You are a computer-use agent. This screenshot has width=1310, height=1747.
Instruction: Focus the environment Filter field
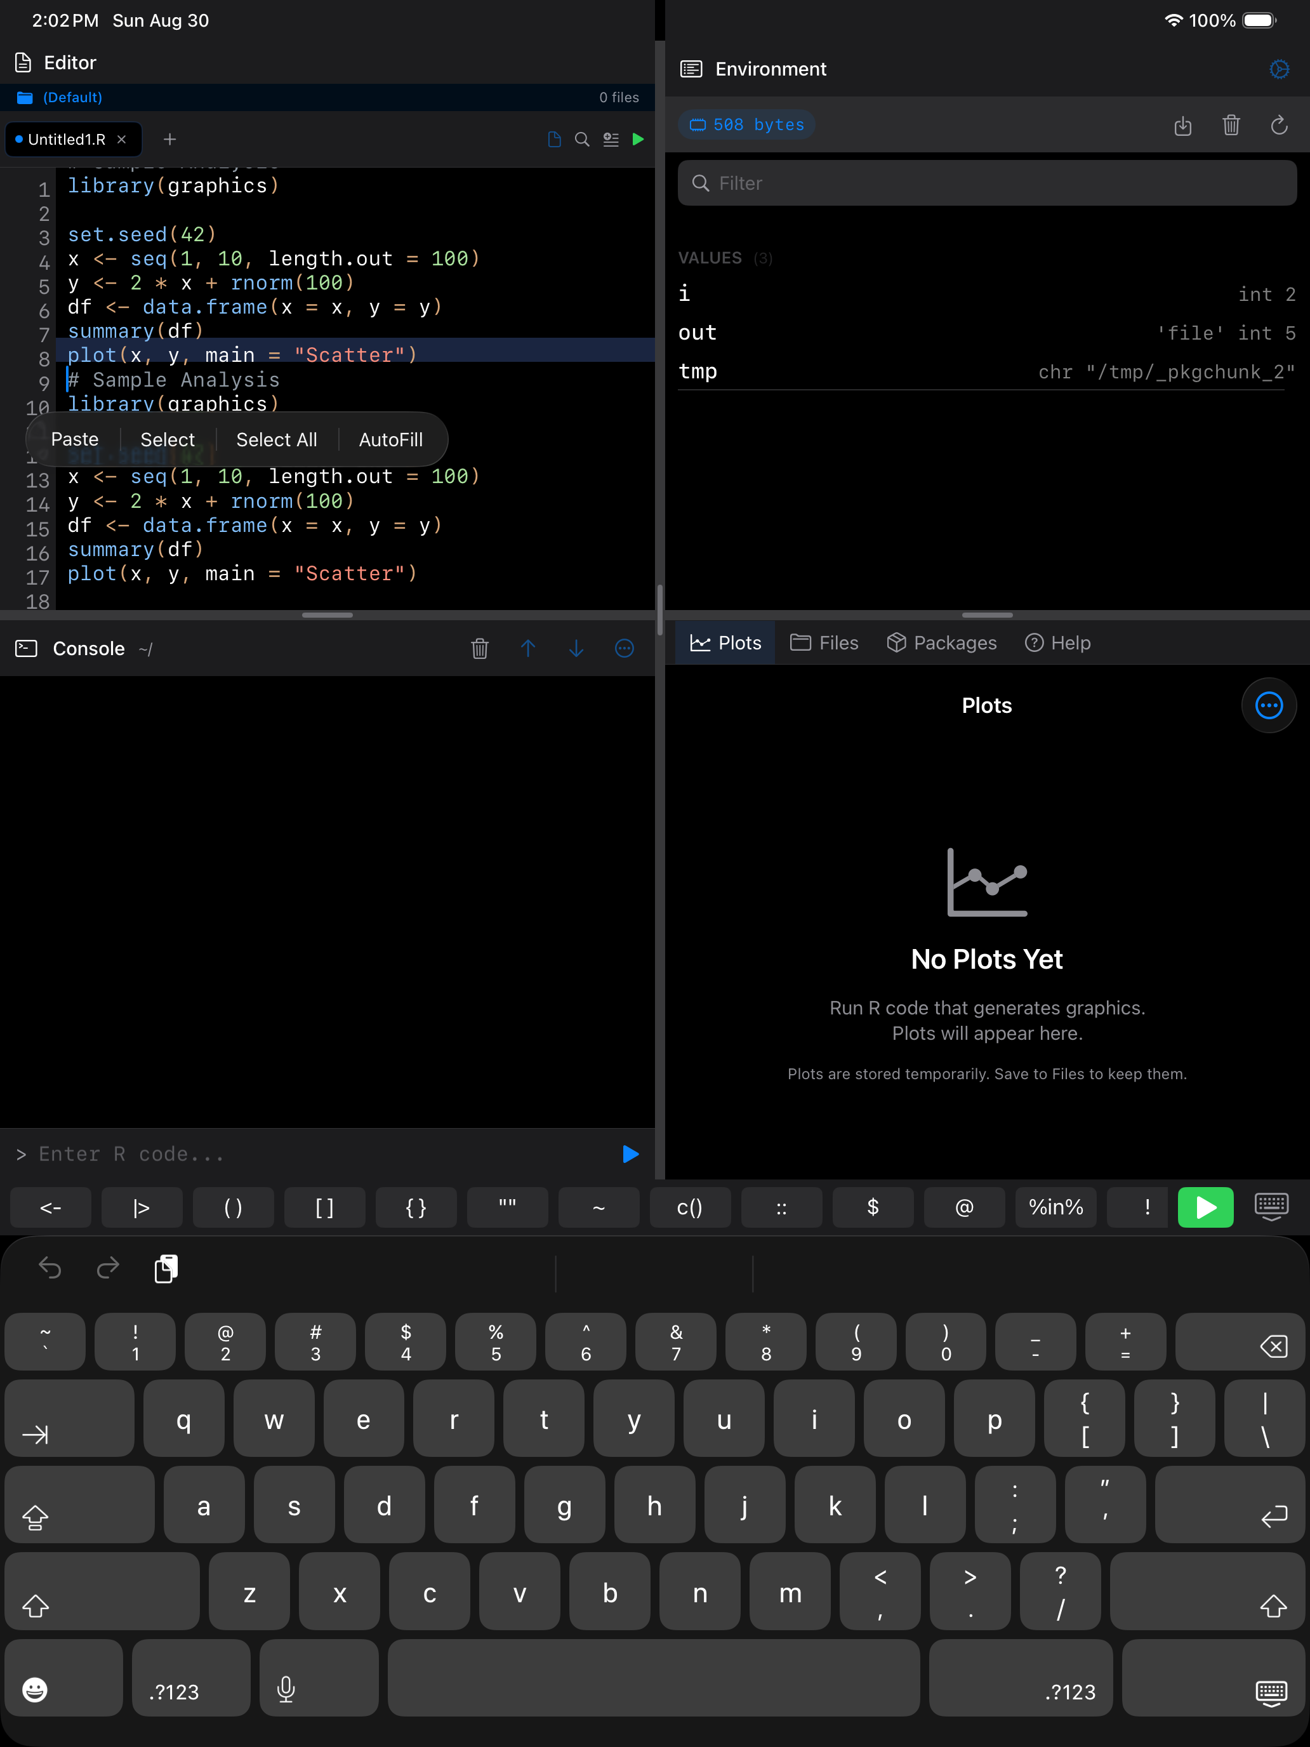click(987, 183)
